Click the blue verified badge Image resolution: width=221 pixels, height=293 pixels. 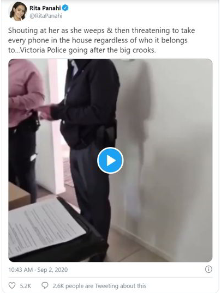[65, 8]
